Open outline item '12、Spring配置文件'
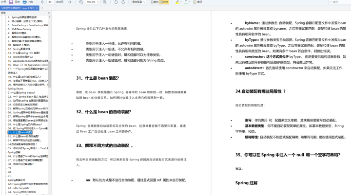The height and width of the screenshot is (195, 351). [x=19, y=49]
